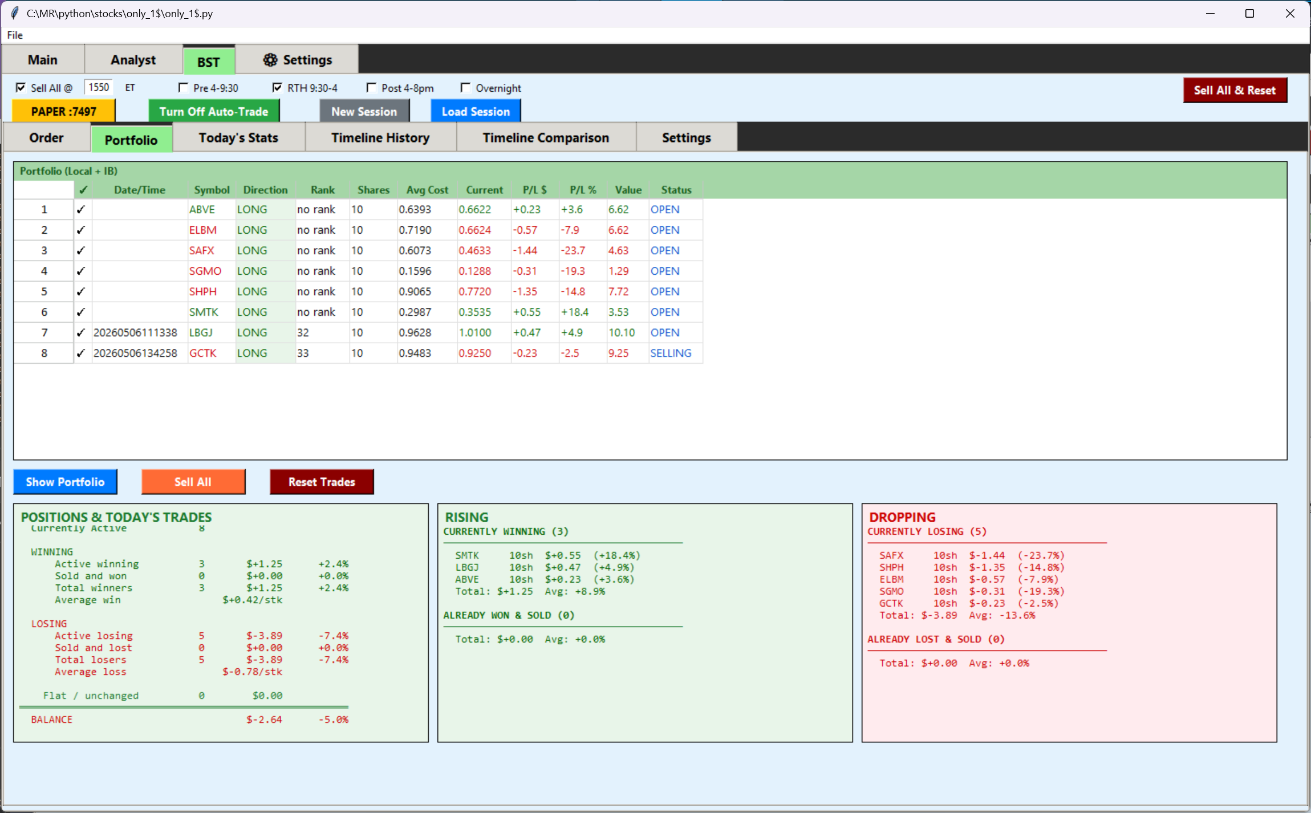
Task: Click the Avg Cost column header
Action: 427,190
